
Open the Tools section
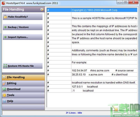click(x=23, y=95)
